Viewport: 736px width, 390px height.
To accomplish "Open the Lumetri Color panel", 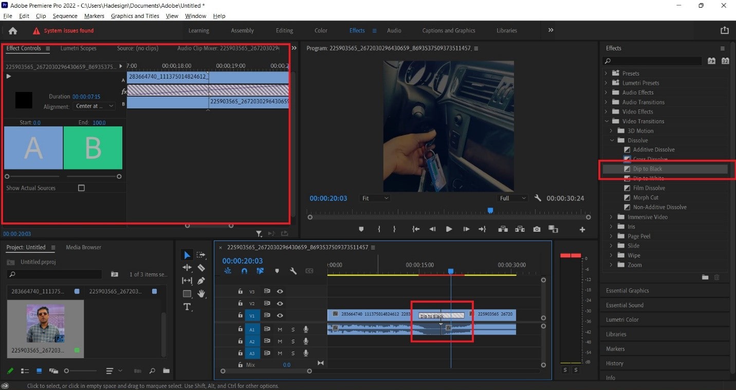I will click(622, 320).
